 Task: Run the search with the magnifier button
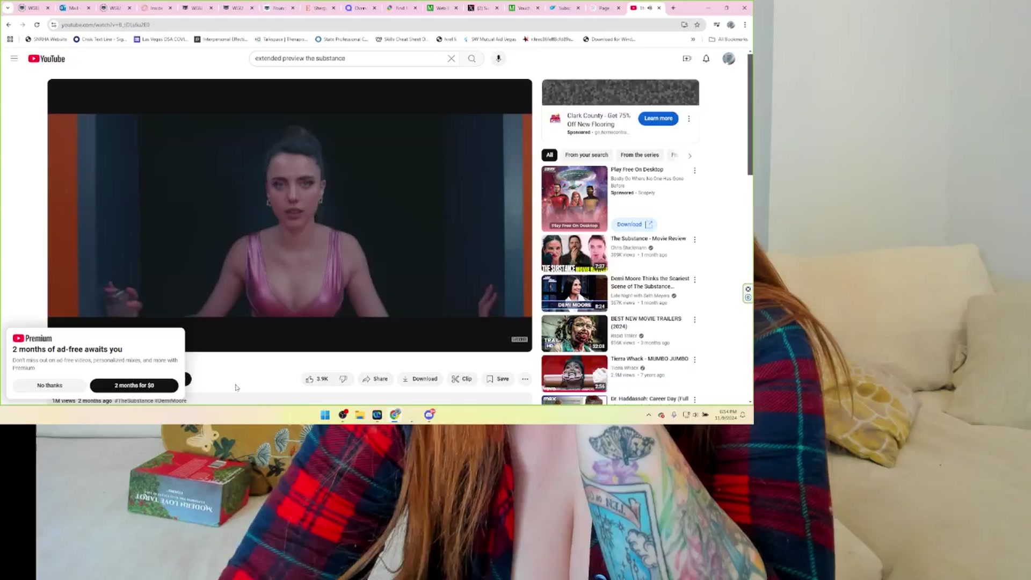point(471,59)
